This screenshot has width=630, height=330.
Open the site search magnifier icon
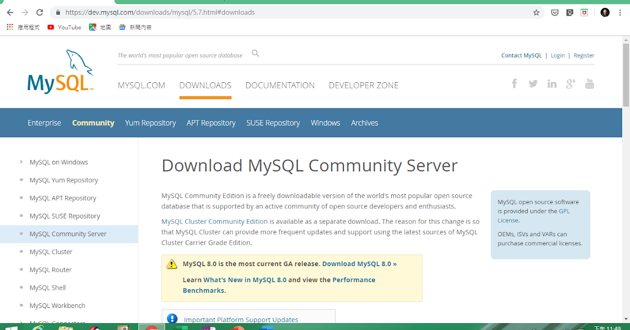[255, 53]
